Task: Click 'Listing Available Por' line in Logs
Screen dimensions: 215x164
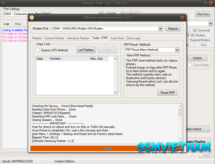Action: point(15,30)
